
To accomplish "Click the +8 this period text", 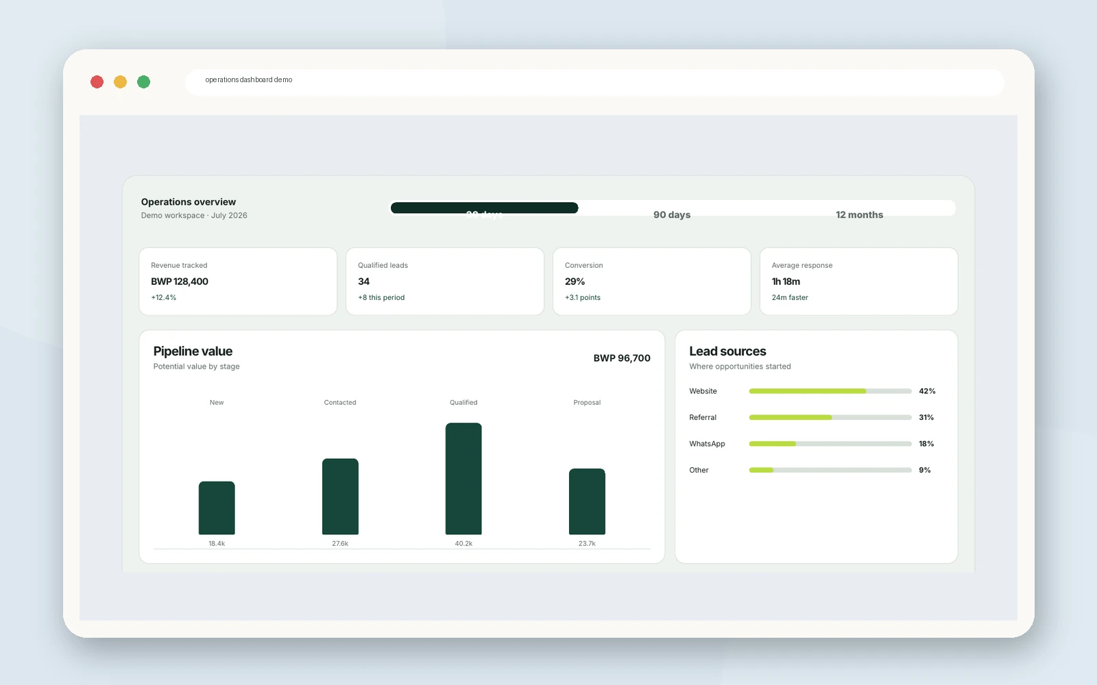I will (381, 297).
